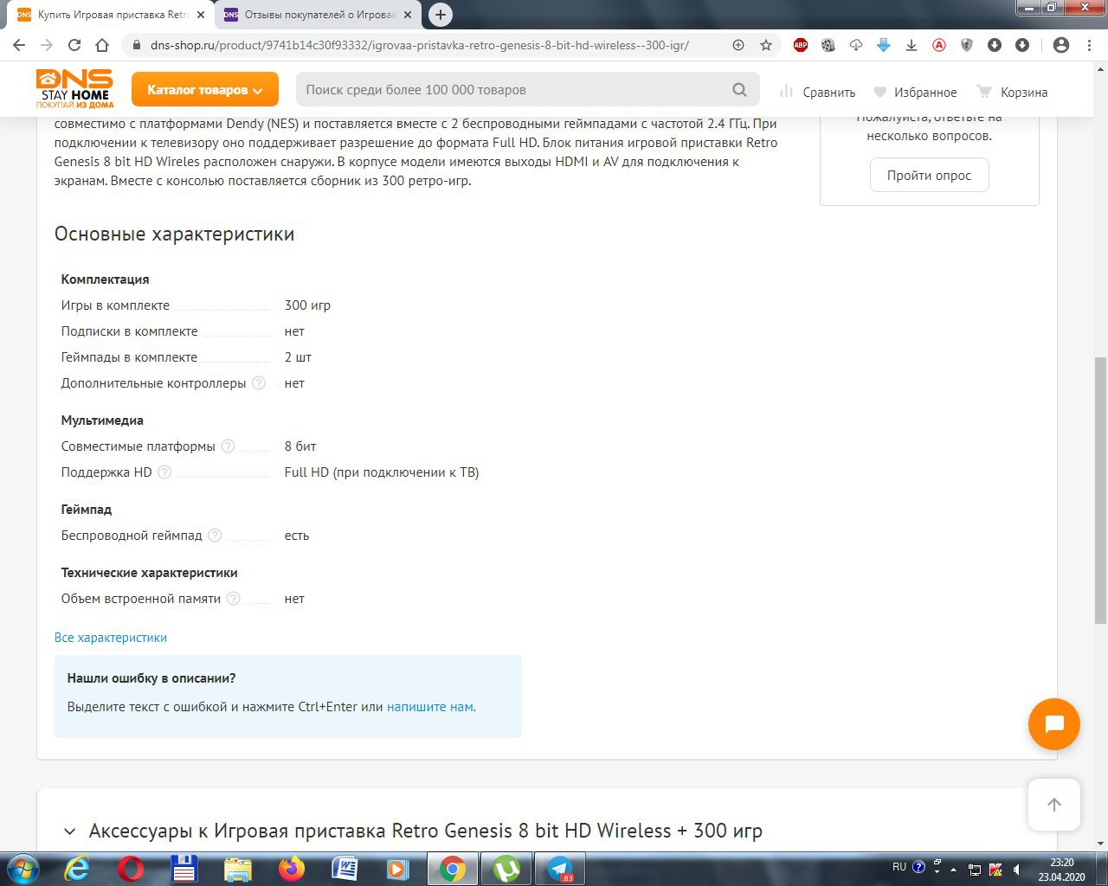Show help for Совместимые платформы
Viewport: 1108px width, 886px height.
point(228,446)
